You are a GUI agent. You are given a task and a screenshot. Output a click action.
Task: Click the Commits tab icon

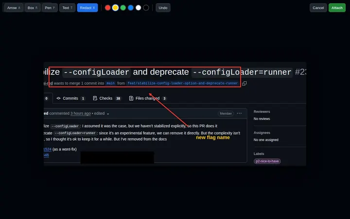(x=58, y=98)
